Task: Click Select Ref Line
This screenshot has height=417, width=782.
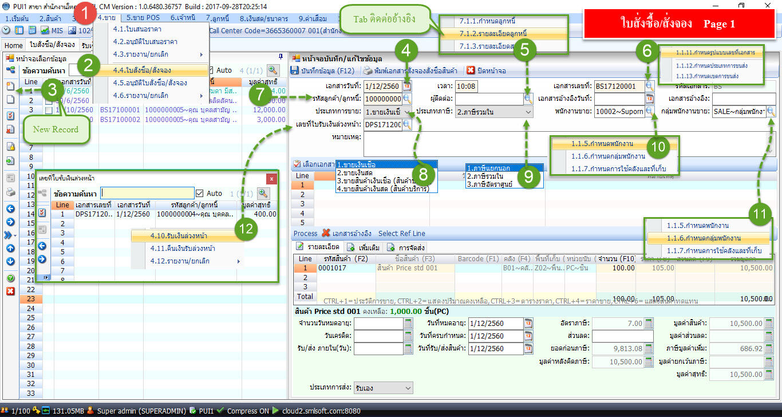Action: 402,234
